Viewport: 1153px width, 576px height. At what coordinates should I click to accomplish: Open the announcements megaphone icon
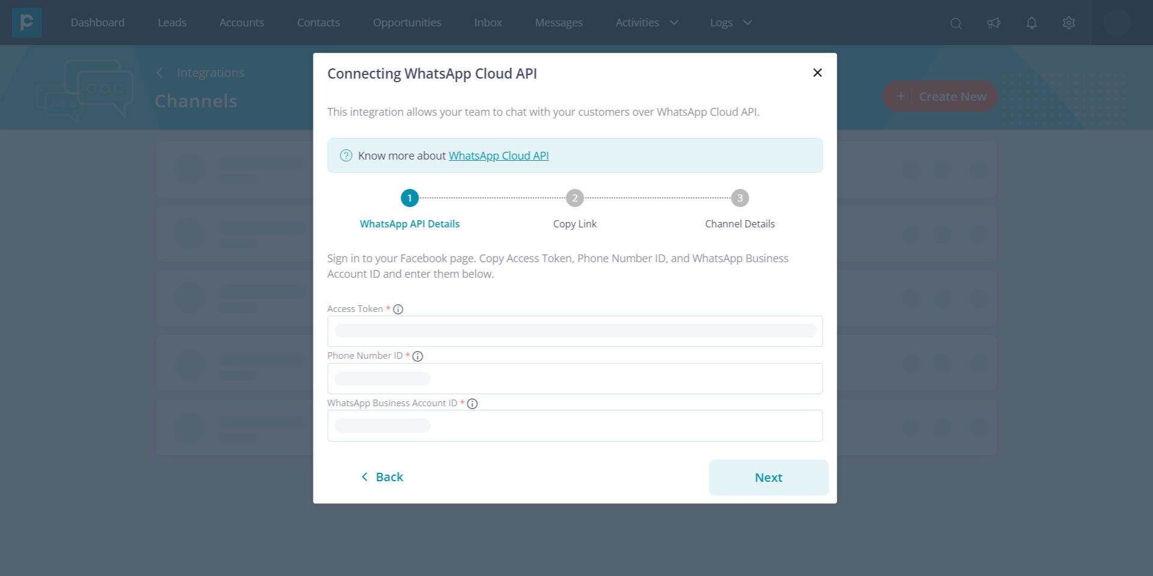tap(994, 23)
